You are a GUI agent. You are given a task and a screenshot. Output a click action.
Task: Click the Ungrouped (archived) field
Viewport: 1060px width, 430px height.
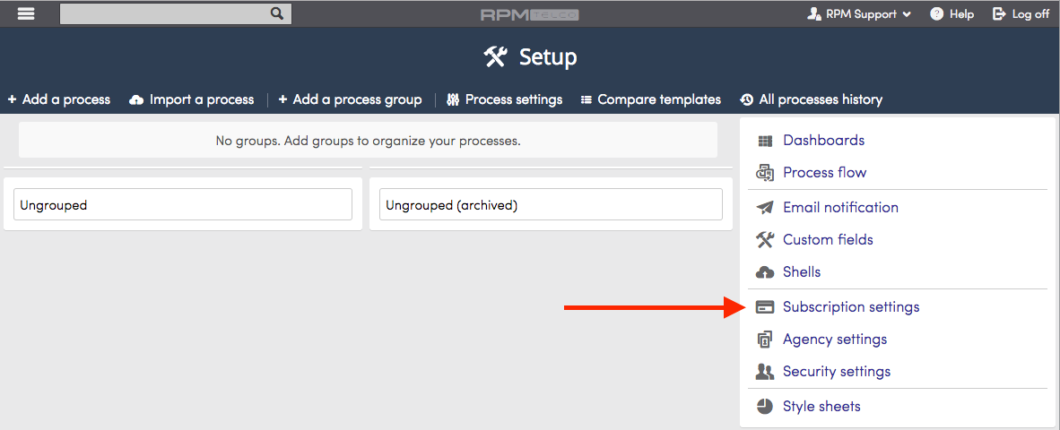551,204
